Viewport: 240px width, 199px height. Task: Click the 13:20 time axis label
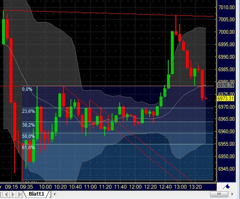pyautogui.click(x=195, y=187)
